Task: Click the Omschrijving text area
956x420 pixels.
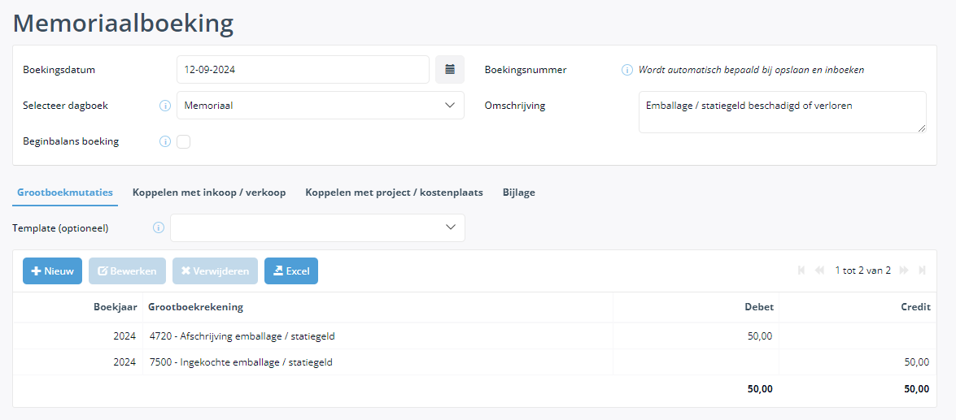Action: point(782,112)
